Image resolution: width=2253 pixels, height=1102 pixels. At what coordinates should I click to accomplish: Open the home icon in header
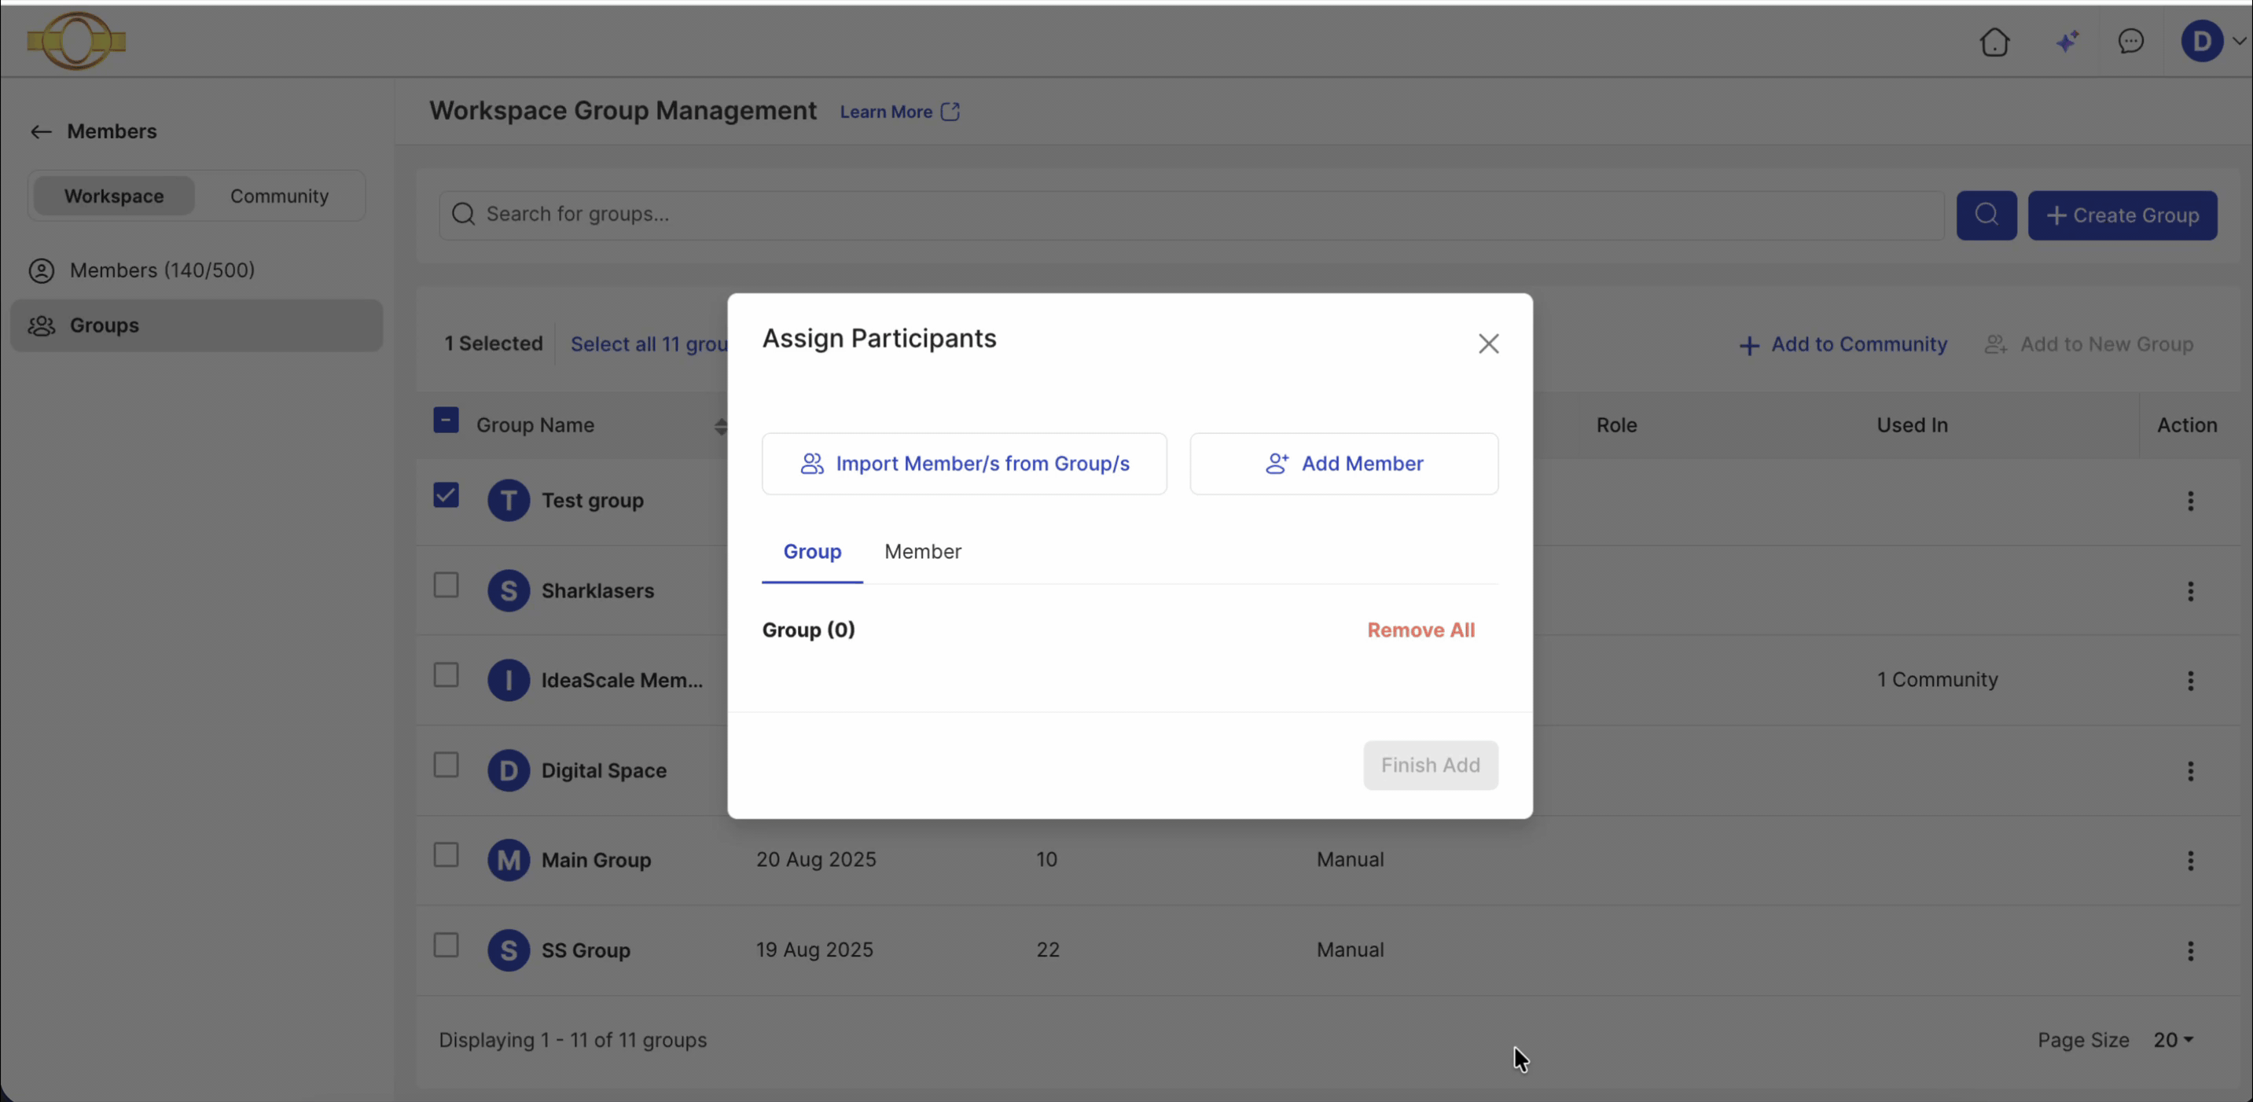[1994, 41]
